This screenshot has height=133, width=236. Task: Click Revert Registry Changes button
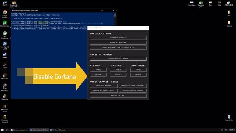pyautogui.click(x=118, y=59)
